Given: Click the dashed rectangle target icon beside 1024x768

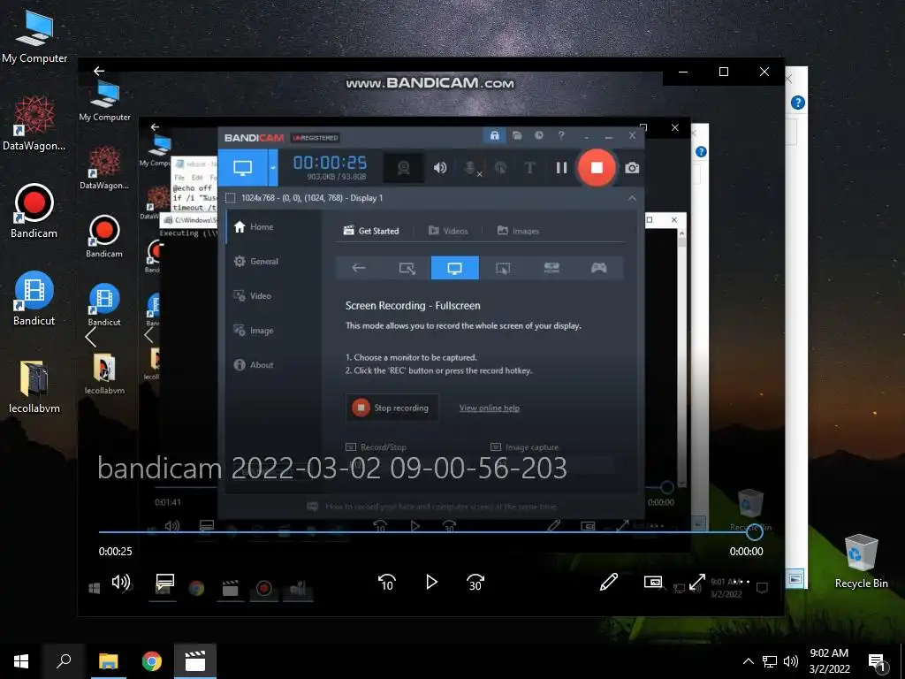Looking at the screenshot, I should (230, 198).
